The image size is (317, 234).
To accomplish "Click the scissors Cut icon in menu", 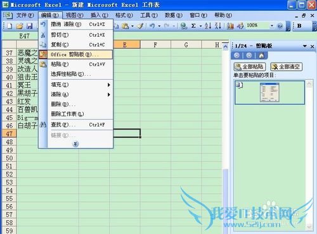I will [x=43, y=35].
